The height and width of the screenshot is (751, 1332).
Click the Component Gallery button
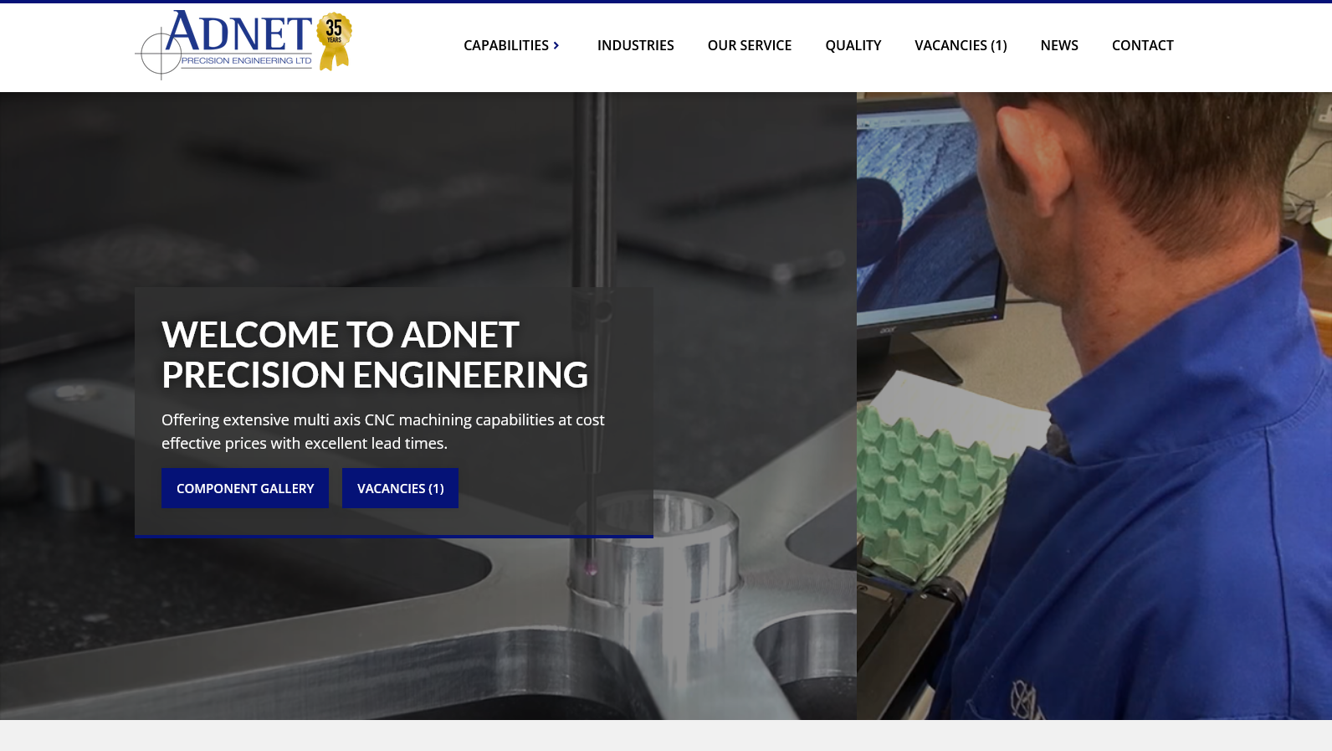pos(245,488)
